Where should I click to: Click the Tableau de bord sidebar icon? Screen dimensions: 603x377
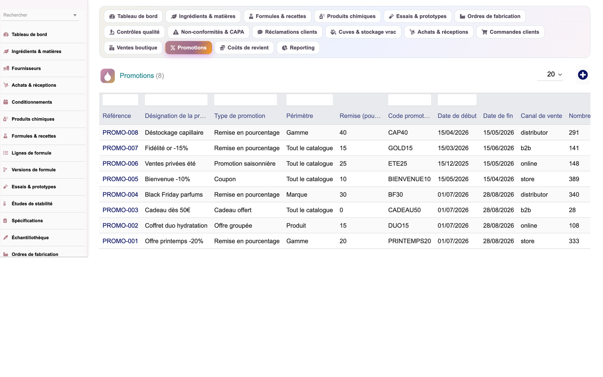6,35
